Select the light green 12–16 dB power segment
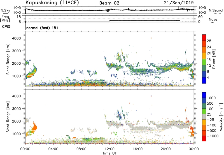 (204, 62)
